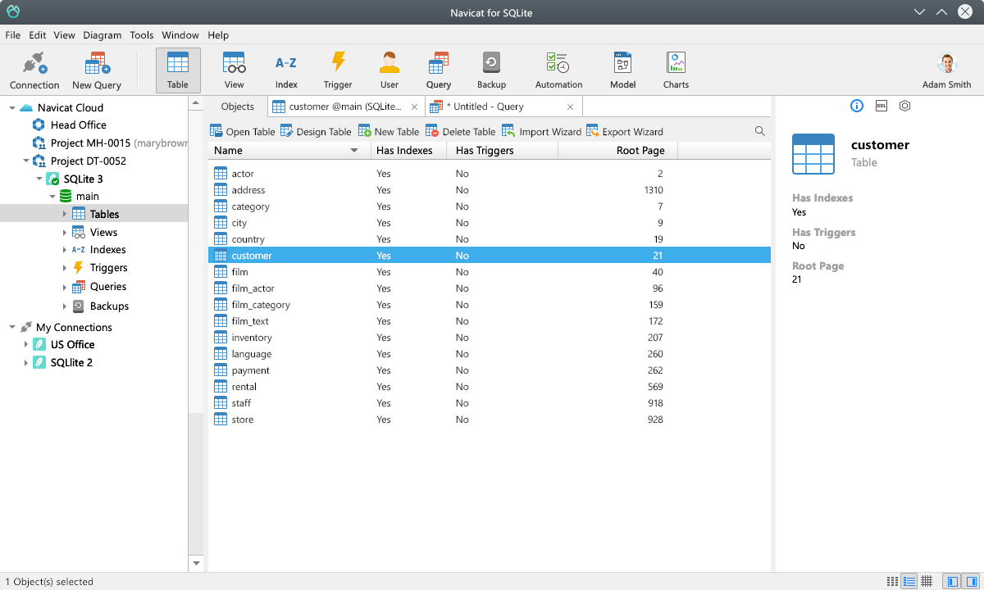Collapse the Project DT-0052 node
The height and width of the screenshot is (590, 984).
coord(25,161)
